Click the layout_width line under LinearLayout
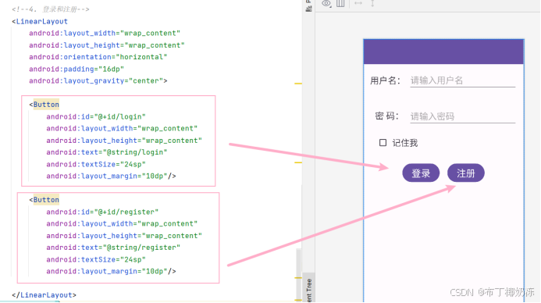The width and height of the screenshot is (541, 303). pos(105,34)
